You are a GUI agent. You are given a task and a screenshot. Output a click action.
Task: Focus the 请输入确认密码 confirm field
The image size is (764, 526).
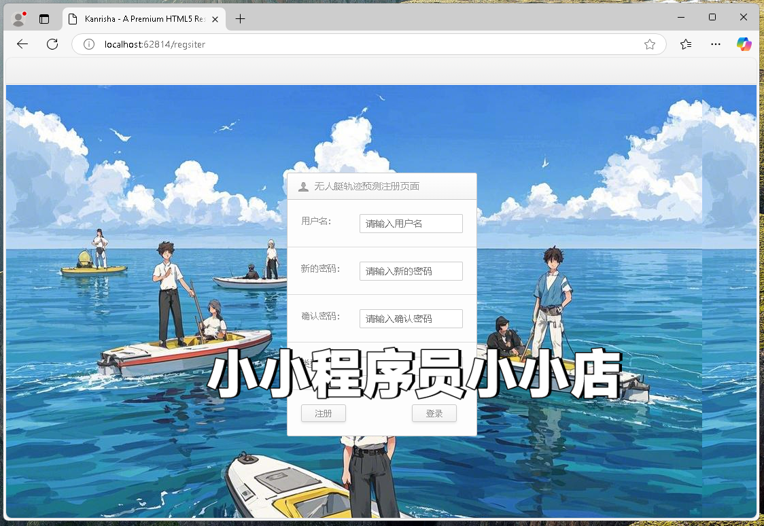(411, 319)
